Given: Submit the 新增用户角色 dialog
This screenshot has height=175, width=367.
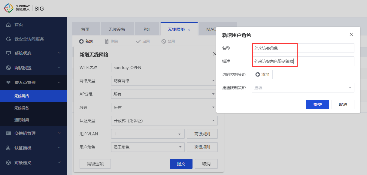Looking at the screenshot, I should [318, 104].
